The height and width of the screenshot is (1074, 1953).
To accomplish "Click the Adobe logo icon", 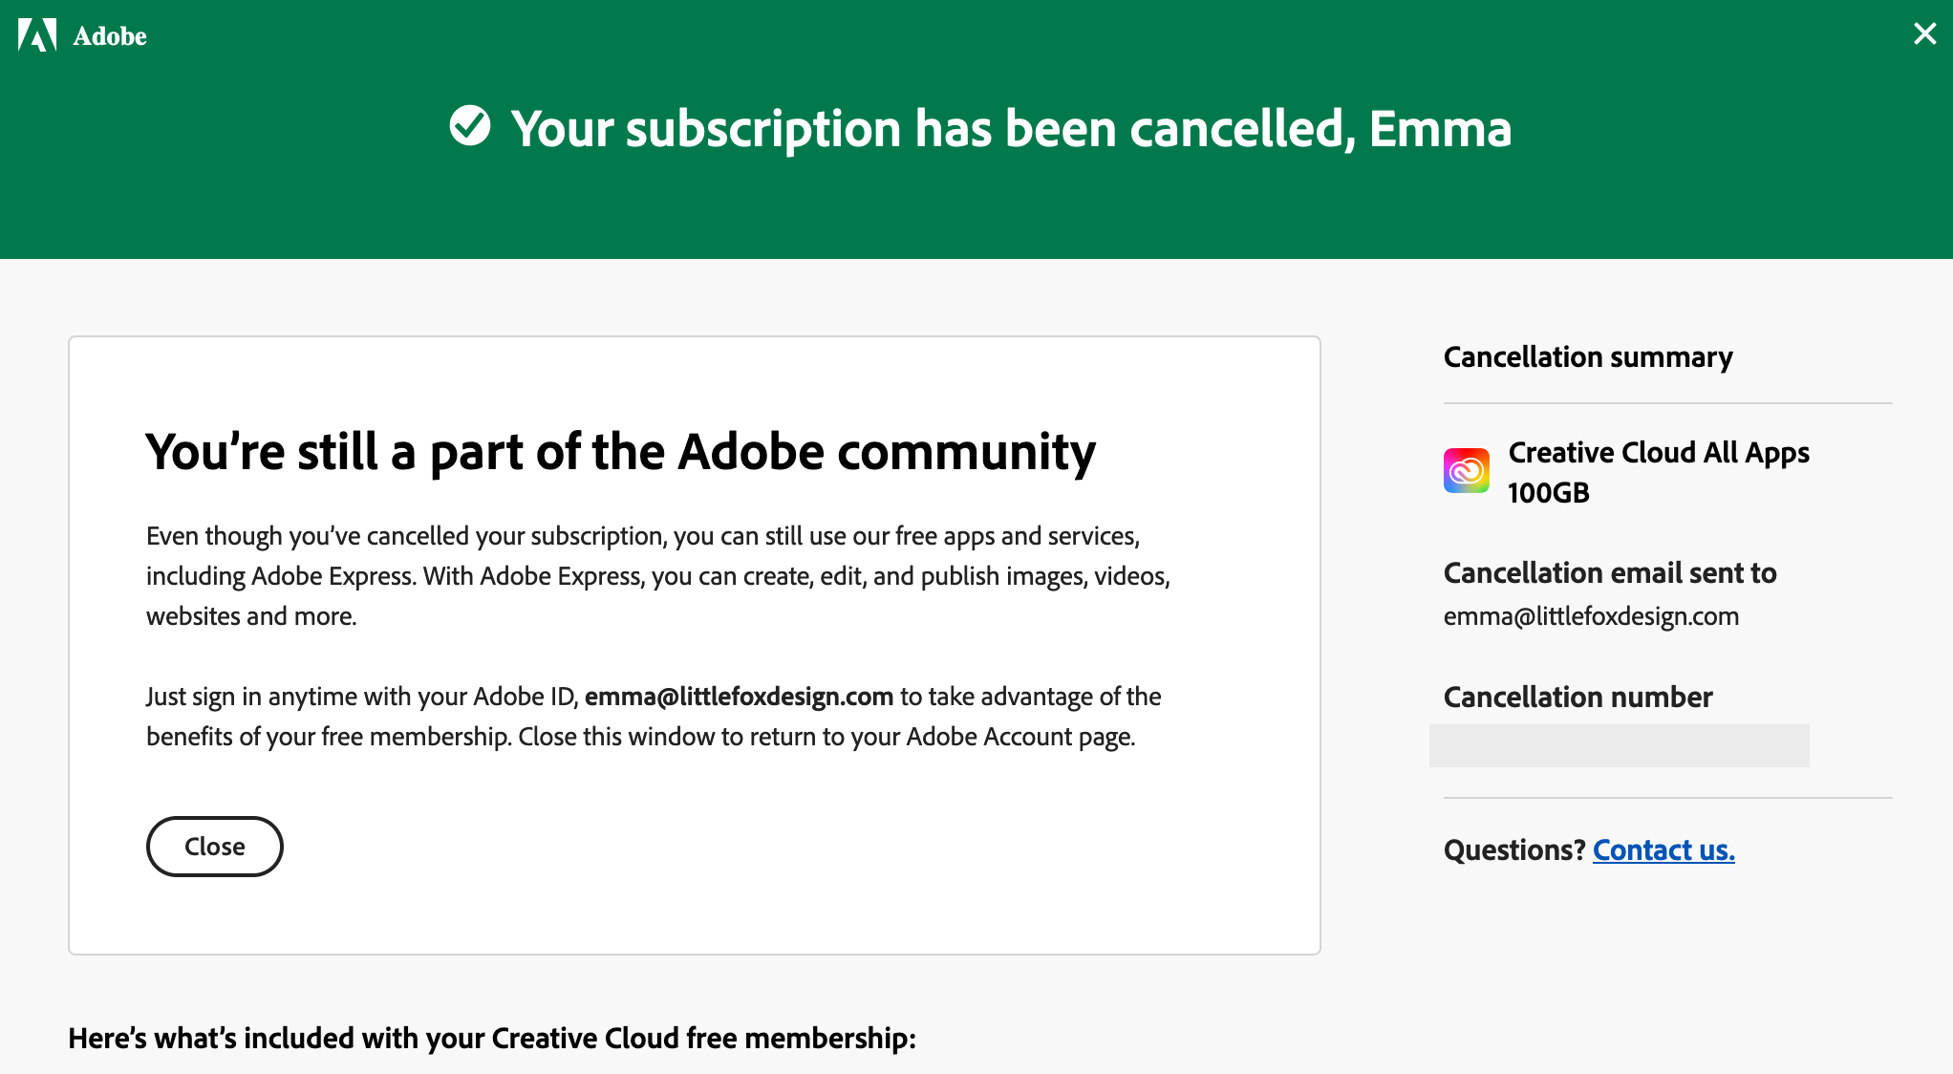I will (37, 35).
